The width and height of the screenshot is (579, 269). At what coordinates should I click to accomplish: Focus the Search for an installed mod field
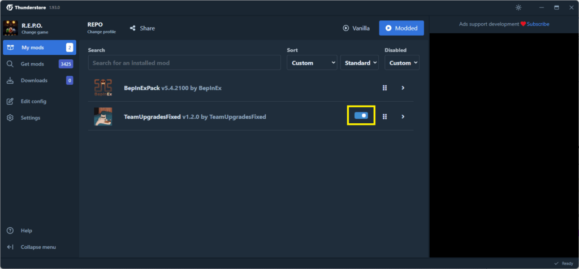pos(184,63)
